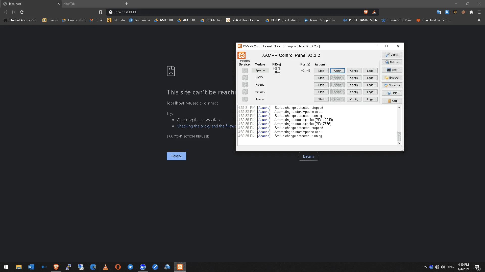Open Opera from taskbar
485x272 pixels.
118,267
